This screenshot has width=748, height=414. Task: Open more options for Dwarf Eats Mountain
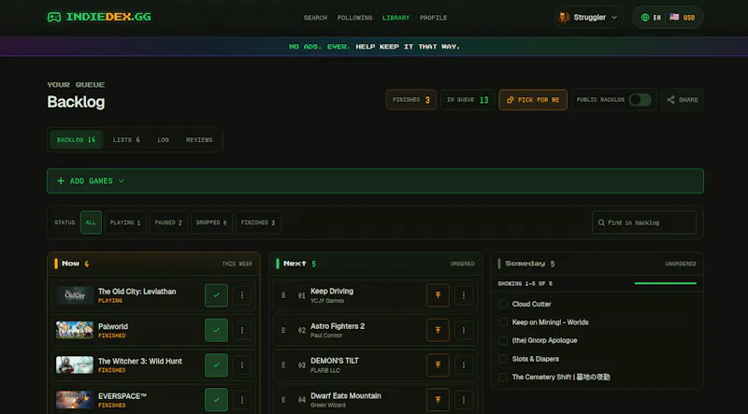pos(464,400)
